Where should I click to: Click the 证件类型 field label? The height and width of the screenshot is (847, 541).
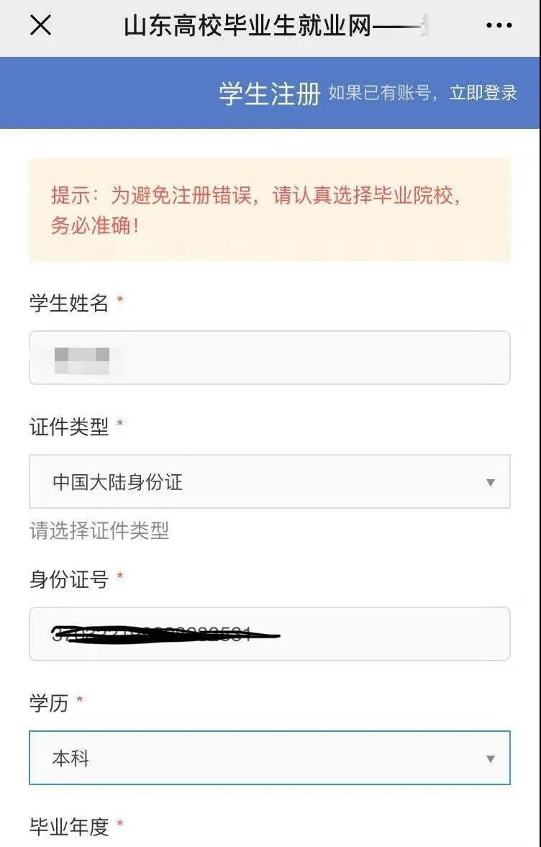pyautogui.click(x=68, y=427)
